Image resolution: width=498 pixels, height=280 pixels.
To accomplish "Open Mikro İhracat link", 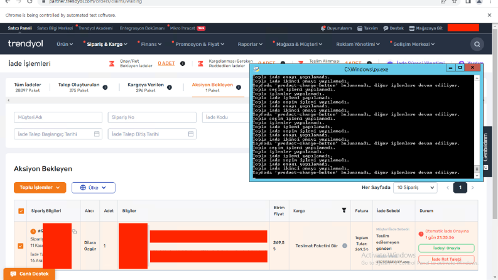I will [183, 28].
